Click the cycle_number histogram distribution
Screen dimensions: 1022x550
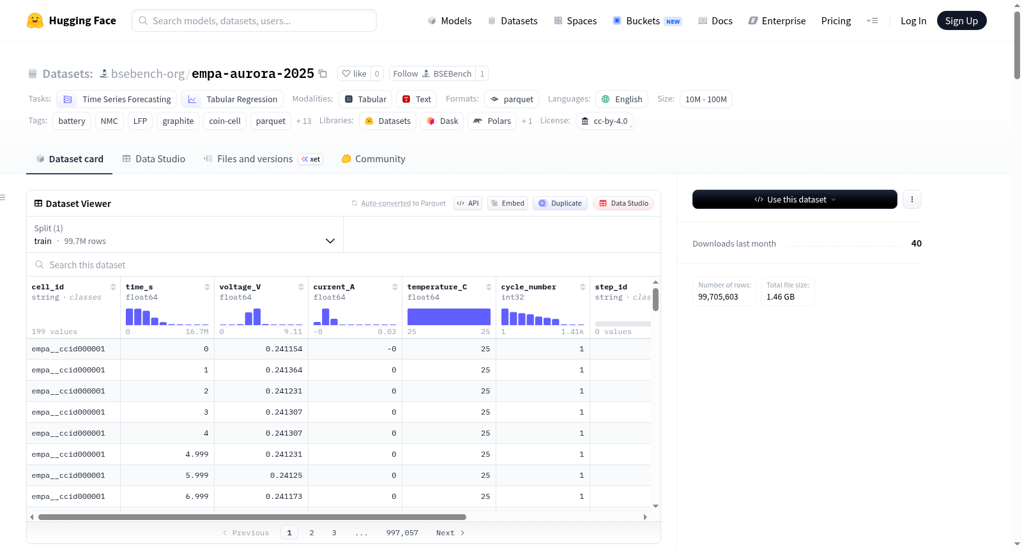tap(543, 316)
